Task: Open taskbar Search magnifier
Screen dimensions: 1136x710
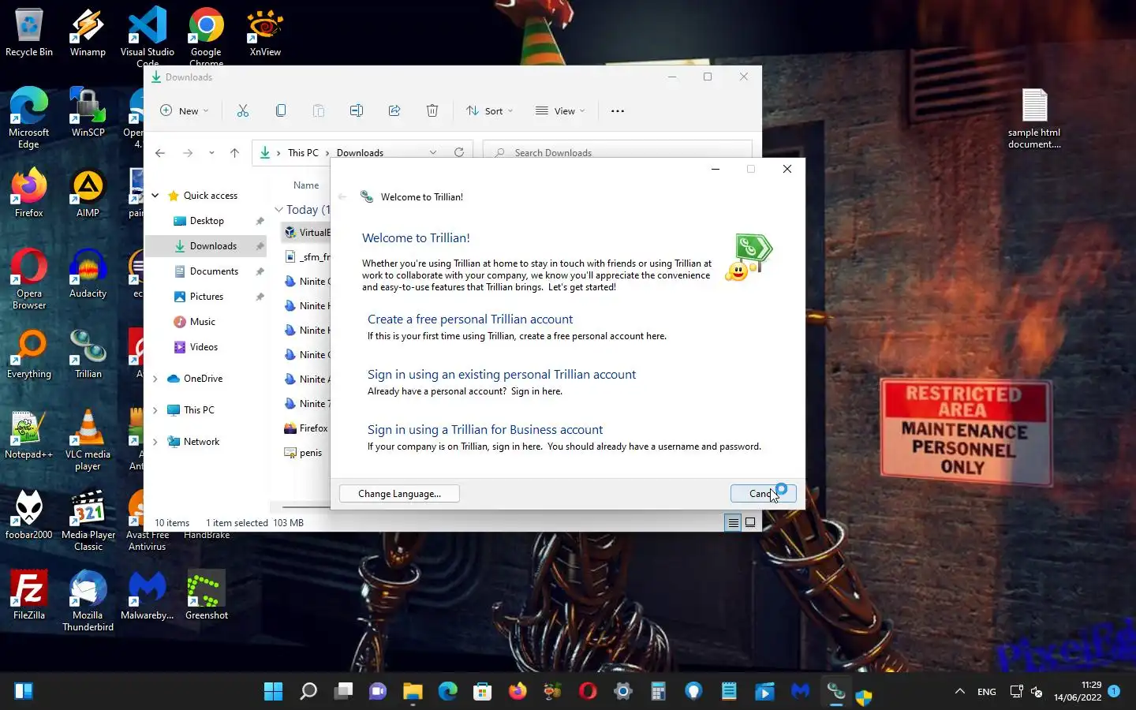Action: (x=308, y=692)
